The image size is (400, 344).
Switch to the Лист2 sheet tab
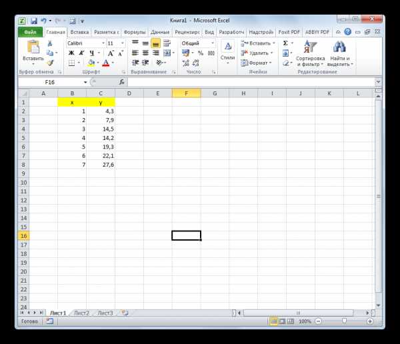pyautogui.click(x=81, y=312)
